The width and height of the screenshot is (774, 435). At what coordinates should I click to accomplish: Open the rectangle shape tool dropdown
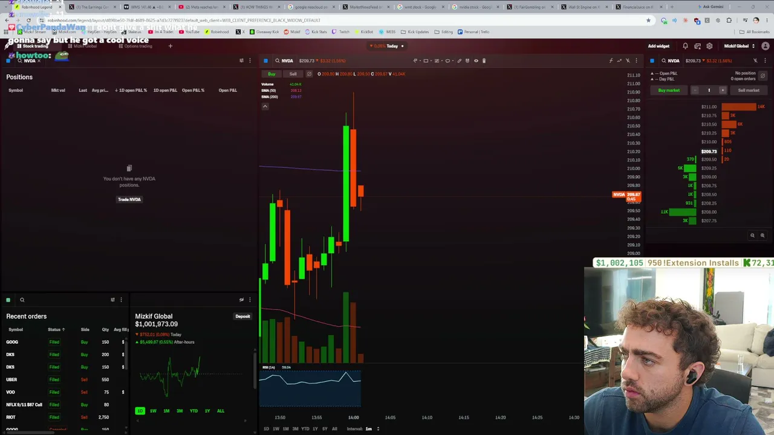[428, 60]
